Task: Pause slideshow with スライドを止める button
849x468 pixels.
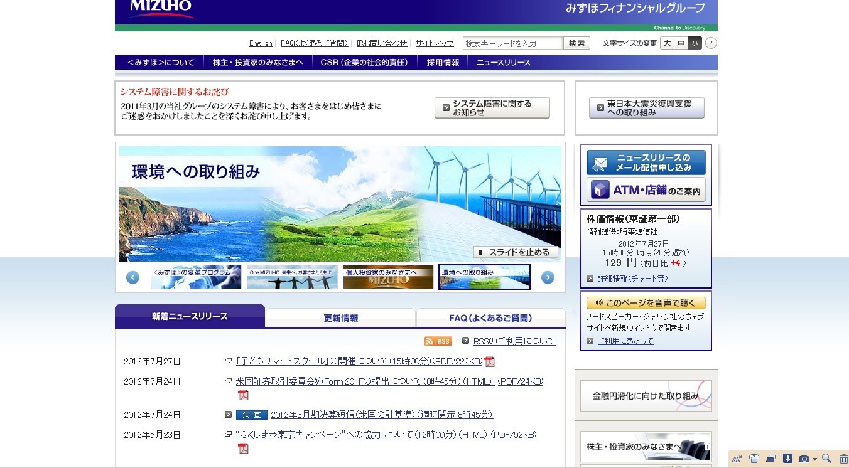Action: click(x=516, y=252)
